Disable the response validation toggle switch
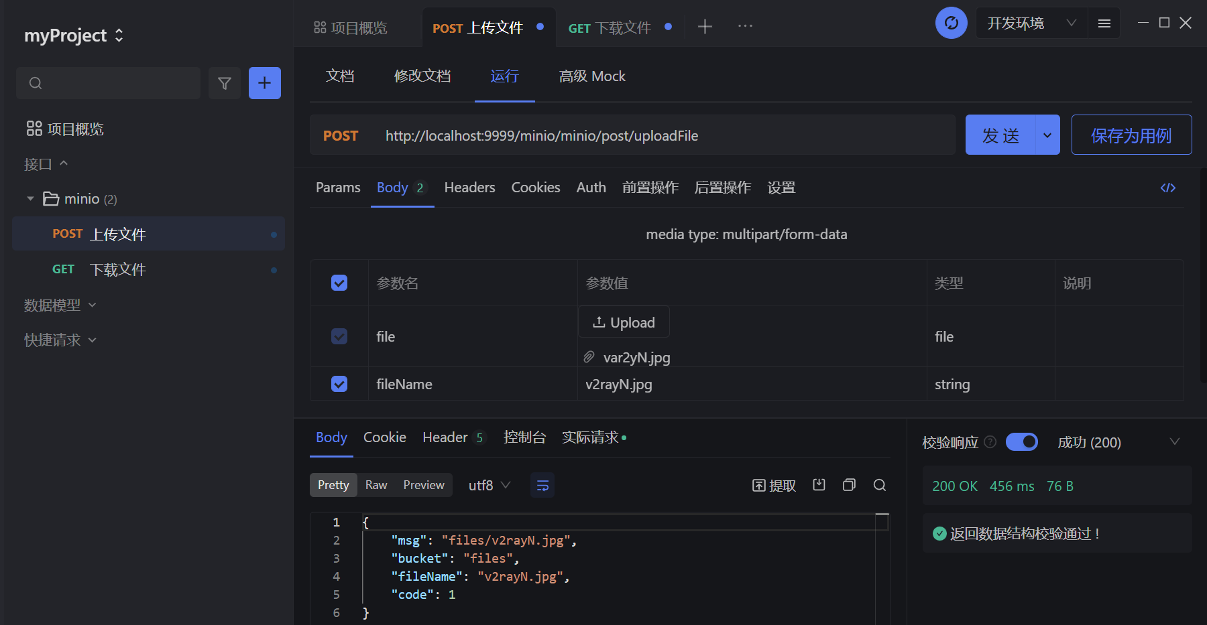 (x=1021, y=442)
